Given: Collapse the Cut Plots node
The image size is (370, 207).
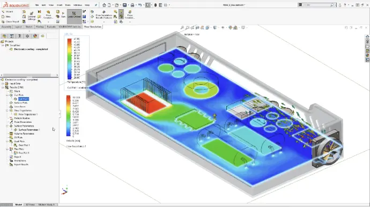Looking at the screenshot, I should 7,95.
